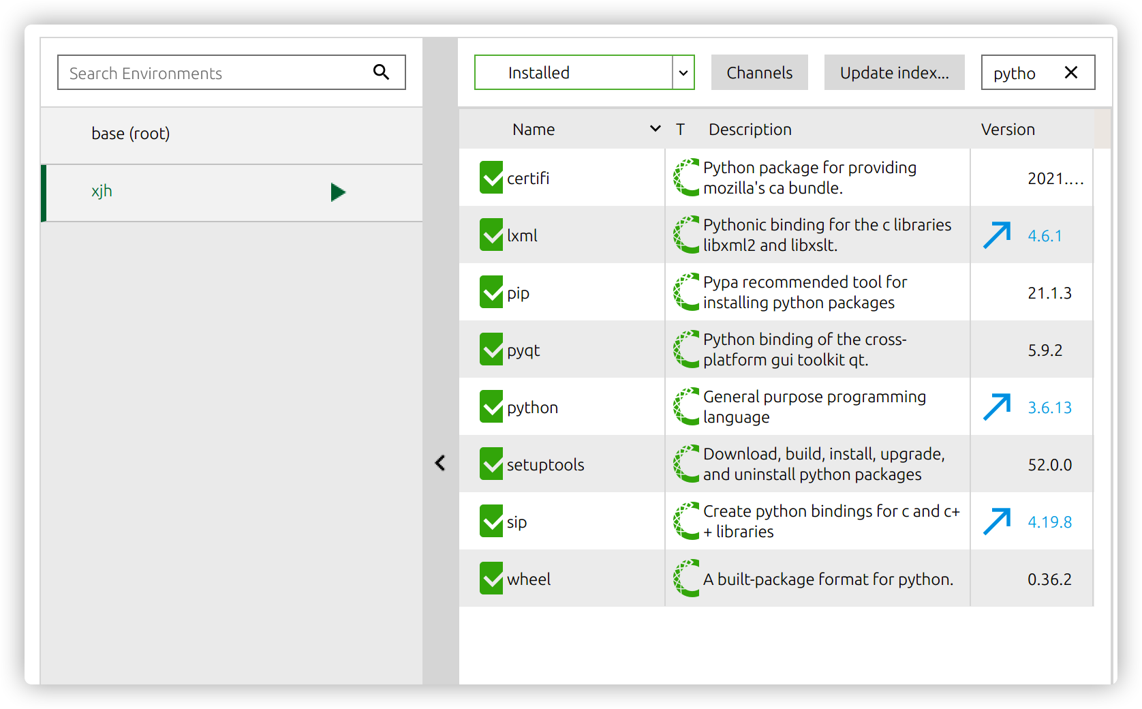Click the conda type icon in the sip row

pos(686,521)
